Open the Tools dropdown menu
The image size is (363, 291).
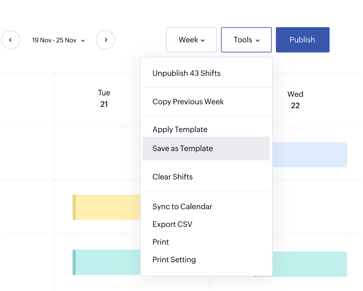click(x=246, y=40)
